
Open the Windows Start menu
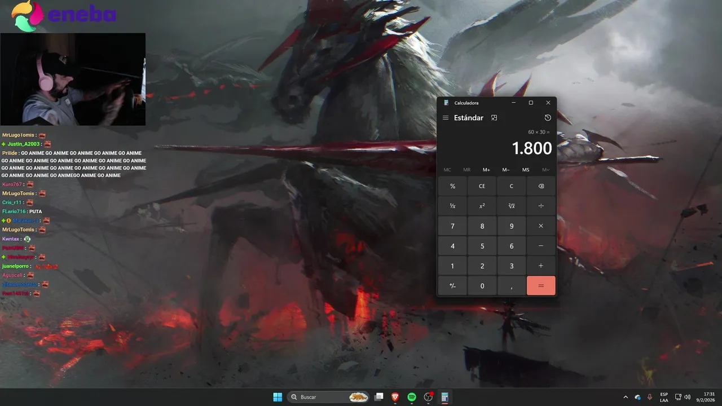pos(278,397)
